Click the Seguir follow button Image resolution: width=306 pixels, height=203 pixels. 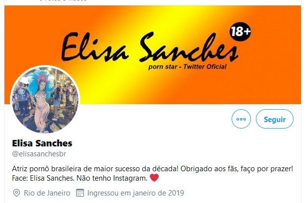coord(275,119)
